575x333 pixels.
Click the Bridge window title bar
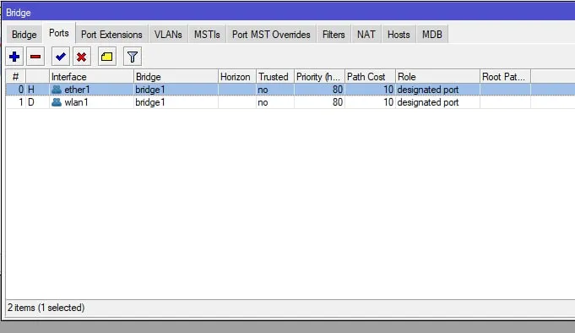click(x=288, y=12)
